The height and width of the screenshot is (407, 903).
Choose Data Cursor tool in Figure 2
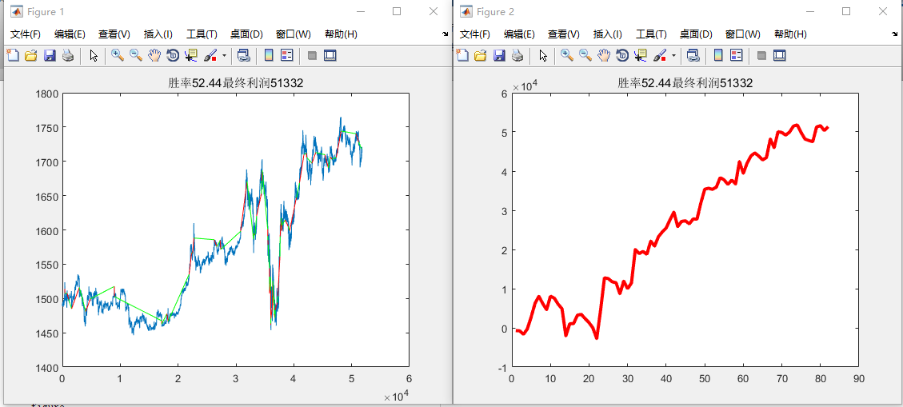[x=641, y=55]
